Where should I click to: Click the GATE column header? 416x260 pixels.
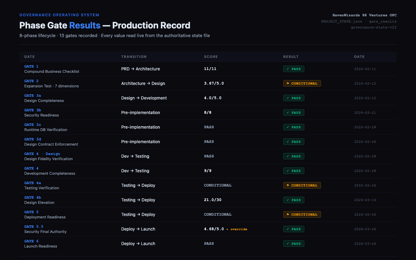click(x=29, y=57)
